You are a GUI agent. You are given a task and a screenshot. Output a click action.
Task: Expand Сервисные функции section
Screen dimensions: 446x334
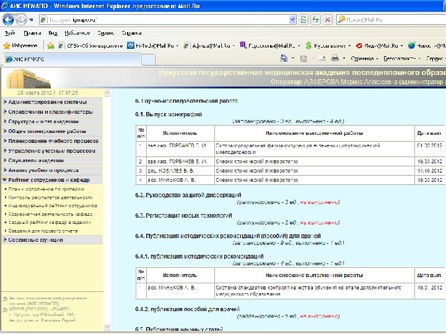tap(52, 240)
